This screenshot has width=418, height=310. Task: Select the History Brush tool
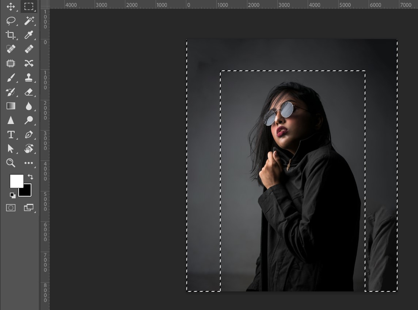coord(11,92)
